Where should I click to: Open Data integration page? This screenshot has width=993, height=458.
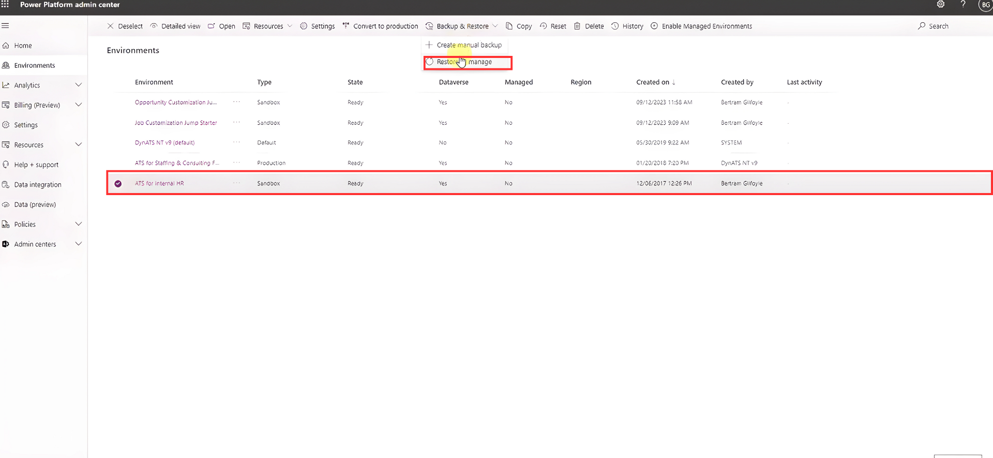(x=38, y=185)
